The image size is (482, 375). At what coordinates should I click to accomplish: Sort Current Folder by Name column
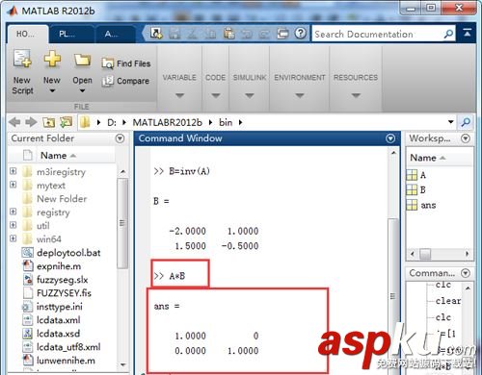click(58, 156)
